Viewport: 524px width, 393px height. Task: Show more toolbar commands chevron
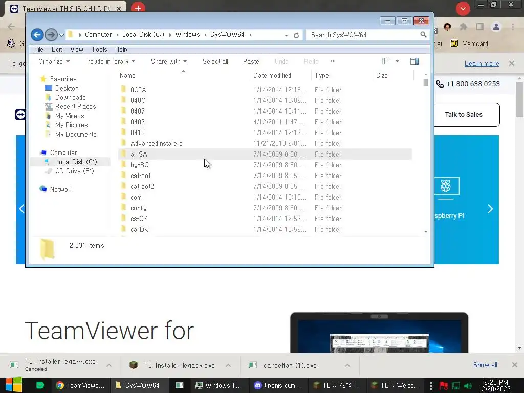pos(332,61)
